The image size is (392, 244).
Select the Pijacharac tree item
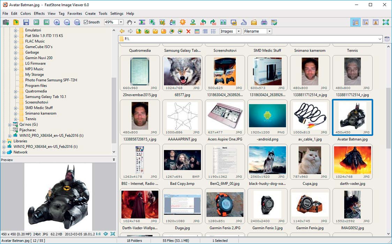tap(28, 130)
